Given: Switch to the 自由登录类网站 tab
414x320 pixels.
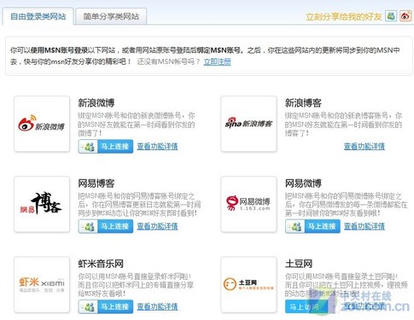Looking at the screenshot, I should pos(38,16).
